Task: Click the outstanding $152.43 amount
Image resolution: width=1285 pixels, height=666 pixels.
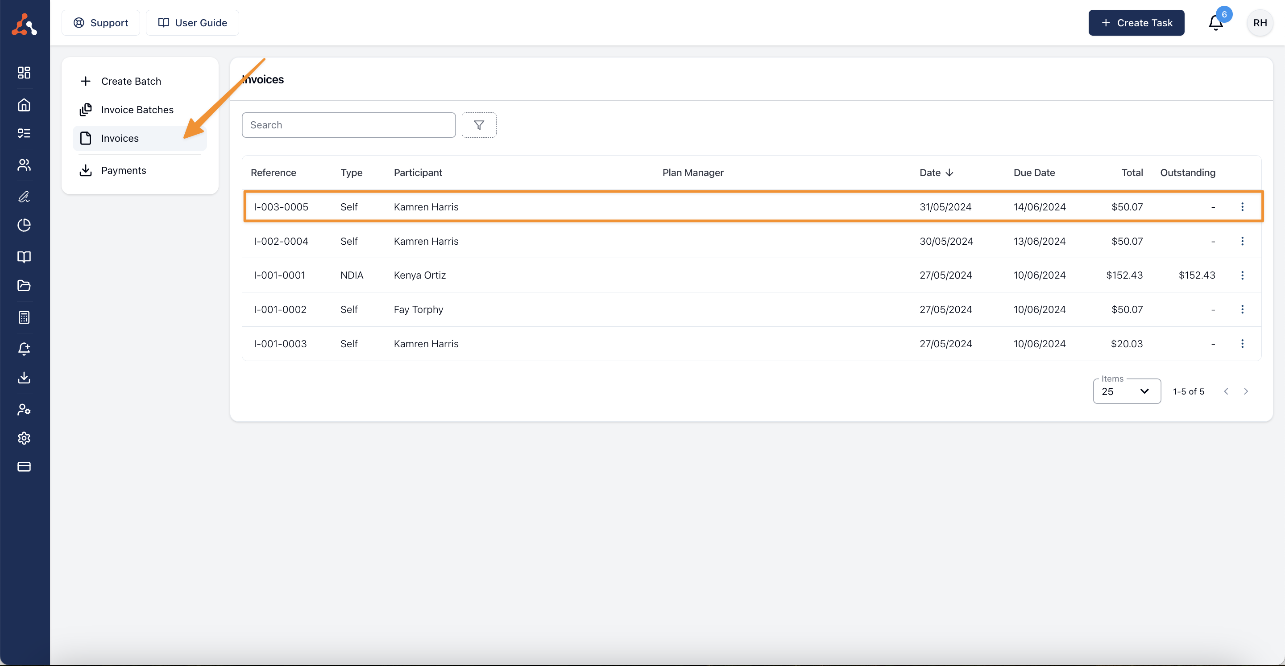Action: coord(1196,275)
